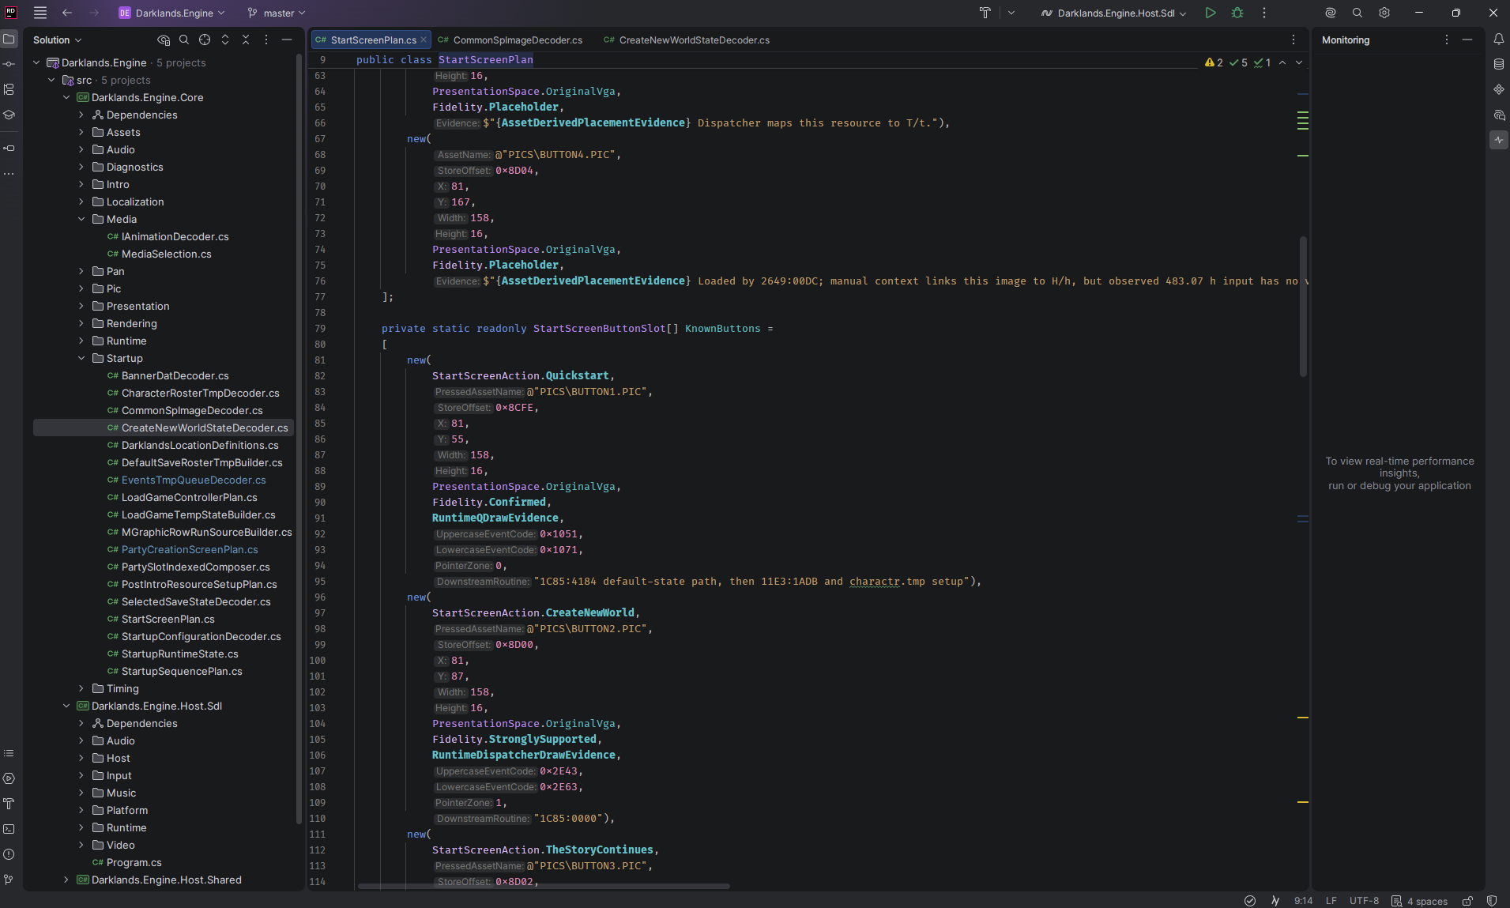Screen dimensions: 1510x908
Task: Open Darklands.Engine project dropdown
Action: (172, 13)
